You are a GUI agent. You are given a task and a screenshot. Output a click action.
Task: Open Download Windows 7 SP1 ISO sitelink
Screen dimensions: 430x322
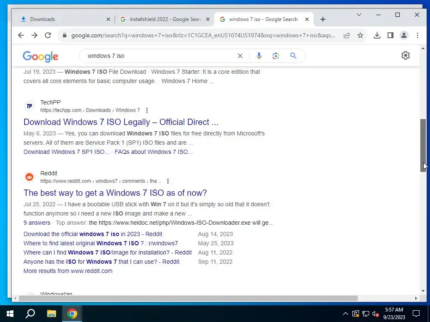66,152
